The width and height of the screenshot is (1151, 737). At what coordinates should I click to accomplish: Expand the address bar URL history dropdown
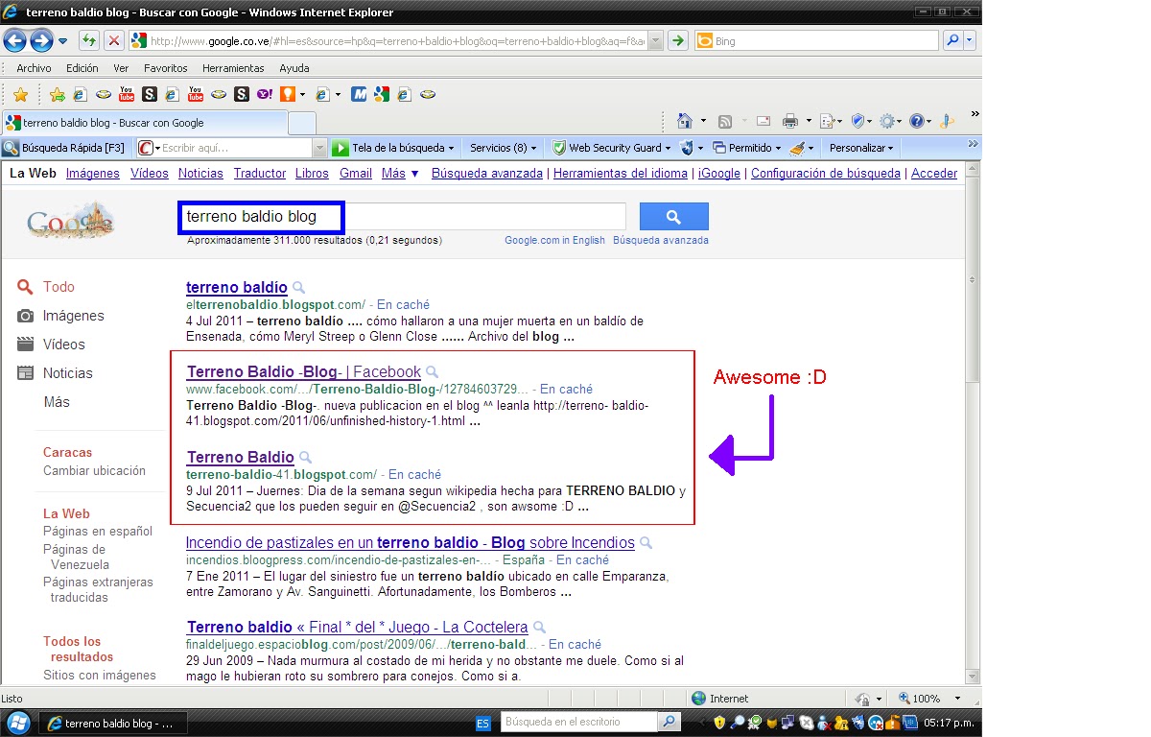655,40
